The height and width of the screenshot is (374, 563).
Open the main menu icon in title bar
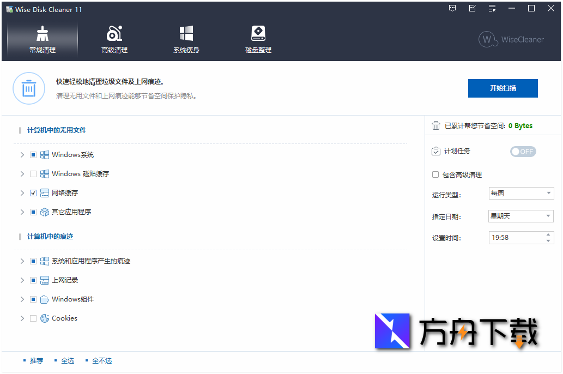coord(492,8)
